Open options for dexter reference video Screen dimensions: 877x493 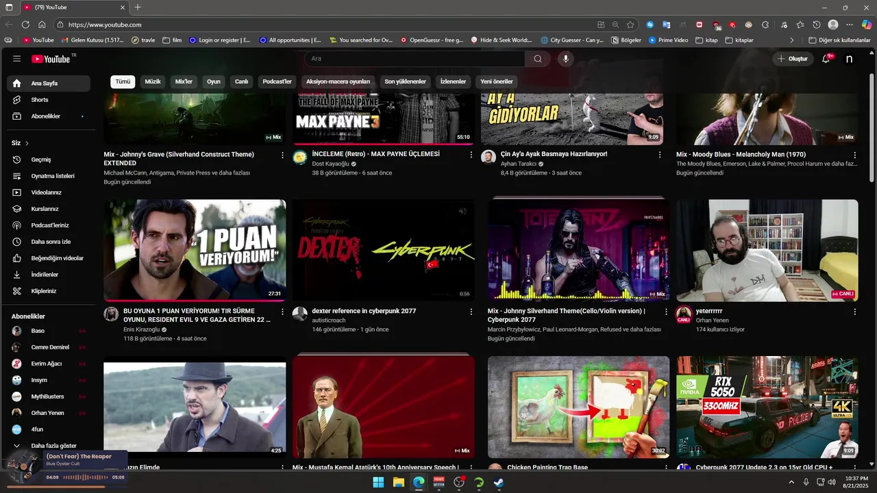pos(471,312)
